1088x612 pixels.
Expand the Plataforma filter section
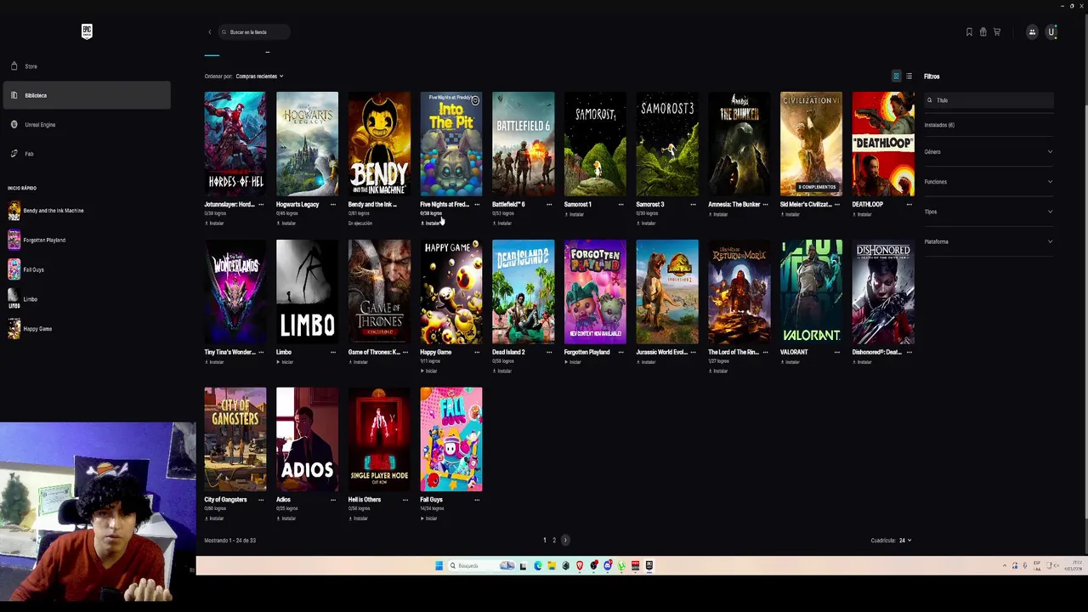point(989,241)
